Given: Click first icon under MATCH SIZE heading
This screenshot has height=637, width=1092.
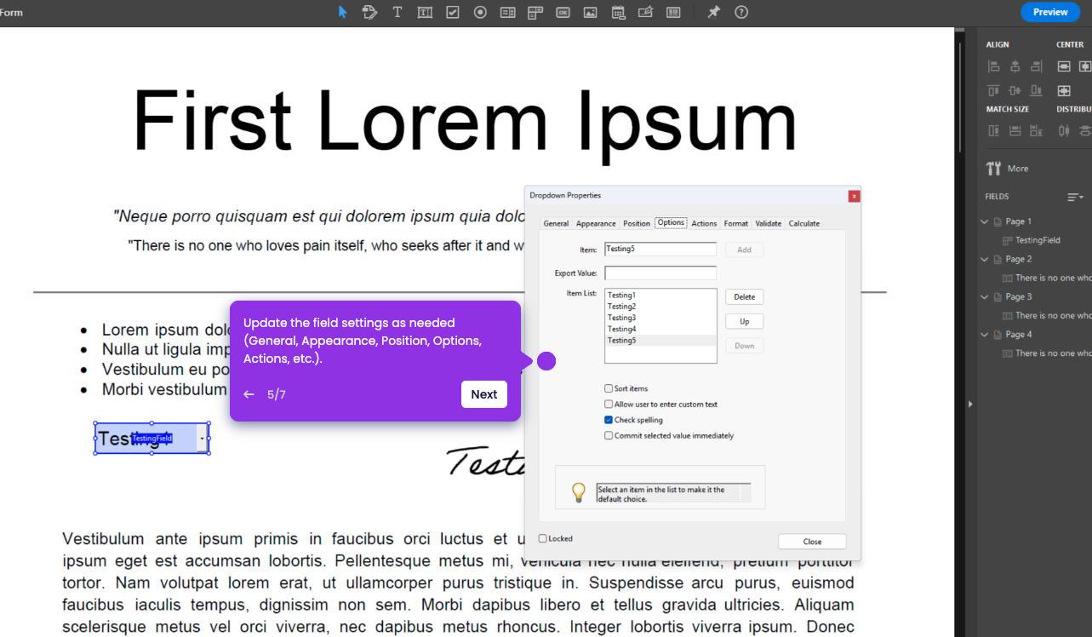Looking at the screenshot, I should tap(993, 131).
